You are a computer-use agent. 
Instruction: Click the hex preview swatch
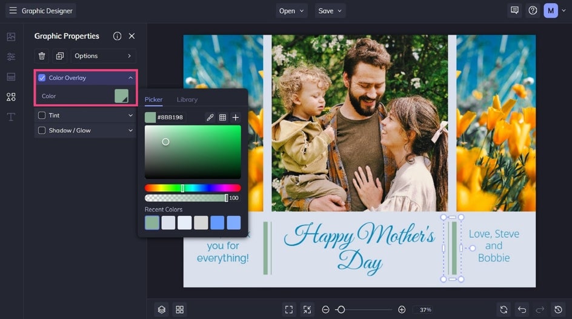tap(150, 117)
